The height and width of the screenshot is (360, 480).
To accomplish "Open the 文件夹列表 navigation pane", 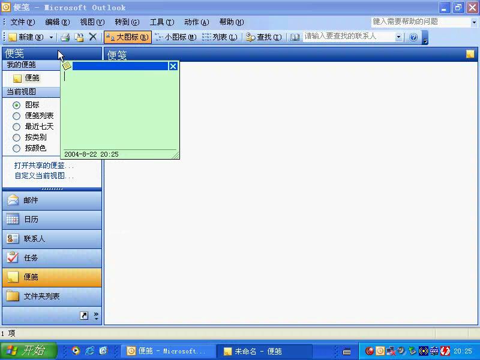I will pos(52,296).
